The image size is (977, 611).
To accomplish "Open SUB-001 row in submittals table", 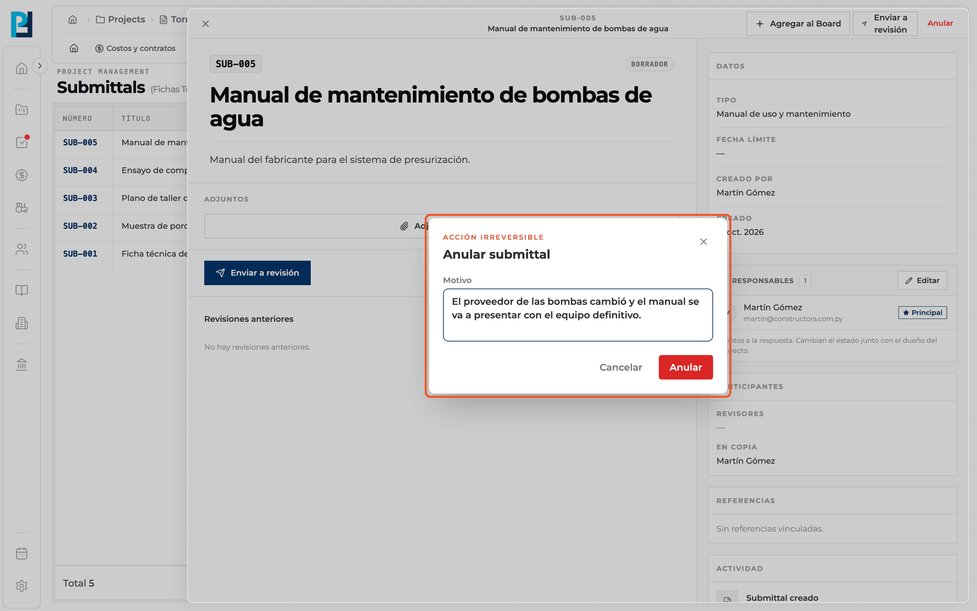I will [121, 254].
